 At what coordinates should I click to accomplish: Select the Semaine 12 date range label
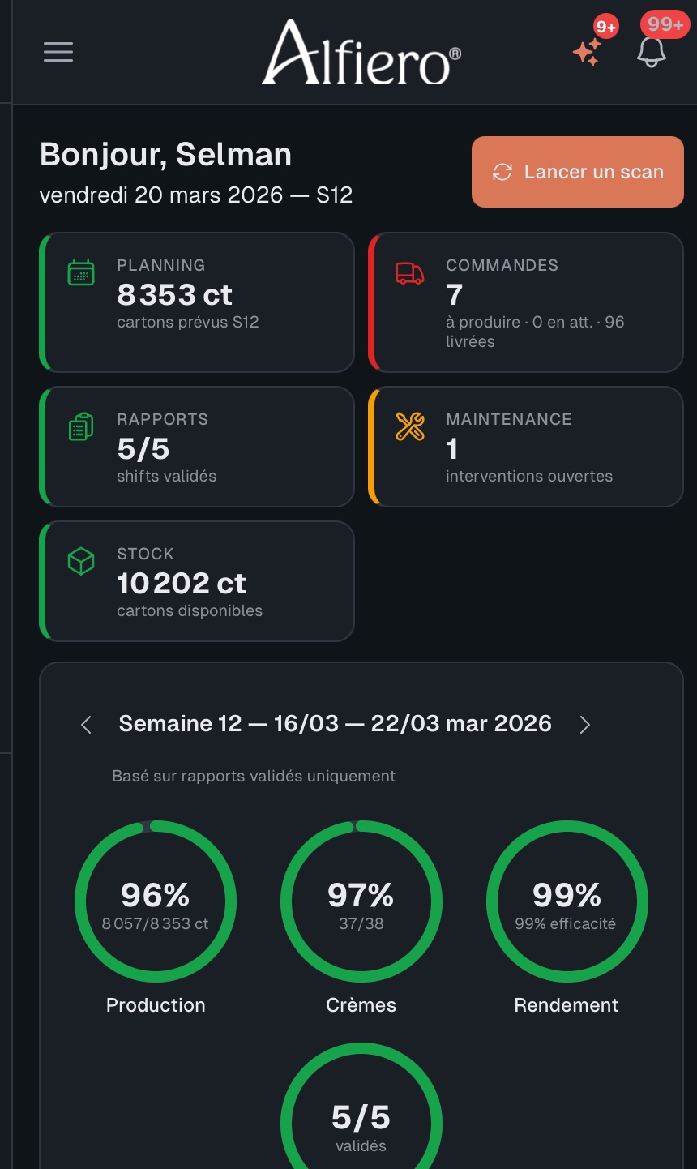pos(335,724)
